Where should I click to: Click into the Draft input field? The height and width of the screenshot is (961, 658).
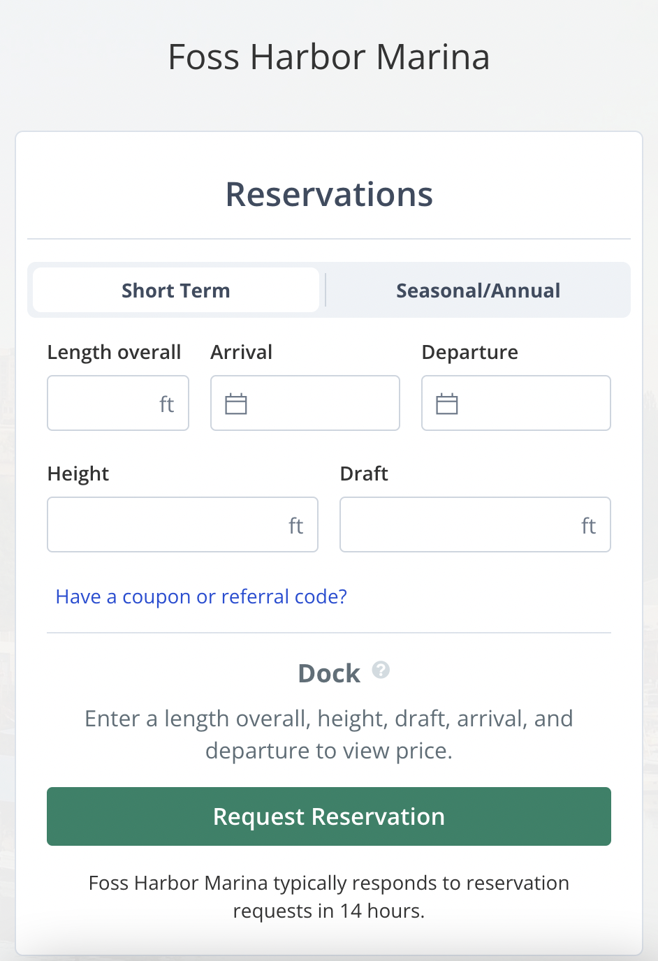click(461, 525)
